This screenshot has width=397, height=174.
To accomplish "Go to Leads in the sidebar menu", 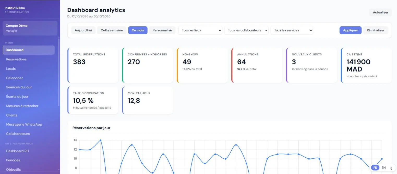I will (29, 69).
